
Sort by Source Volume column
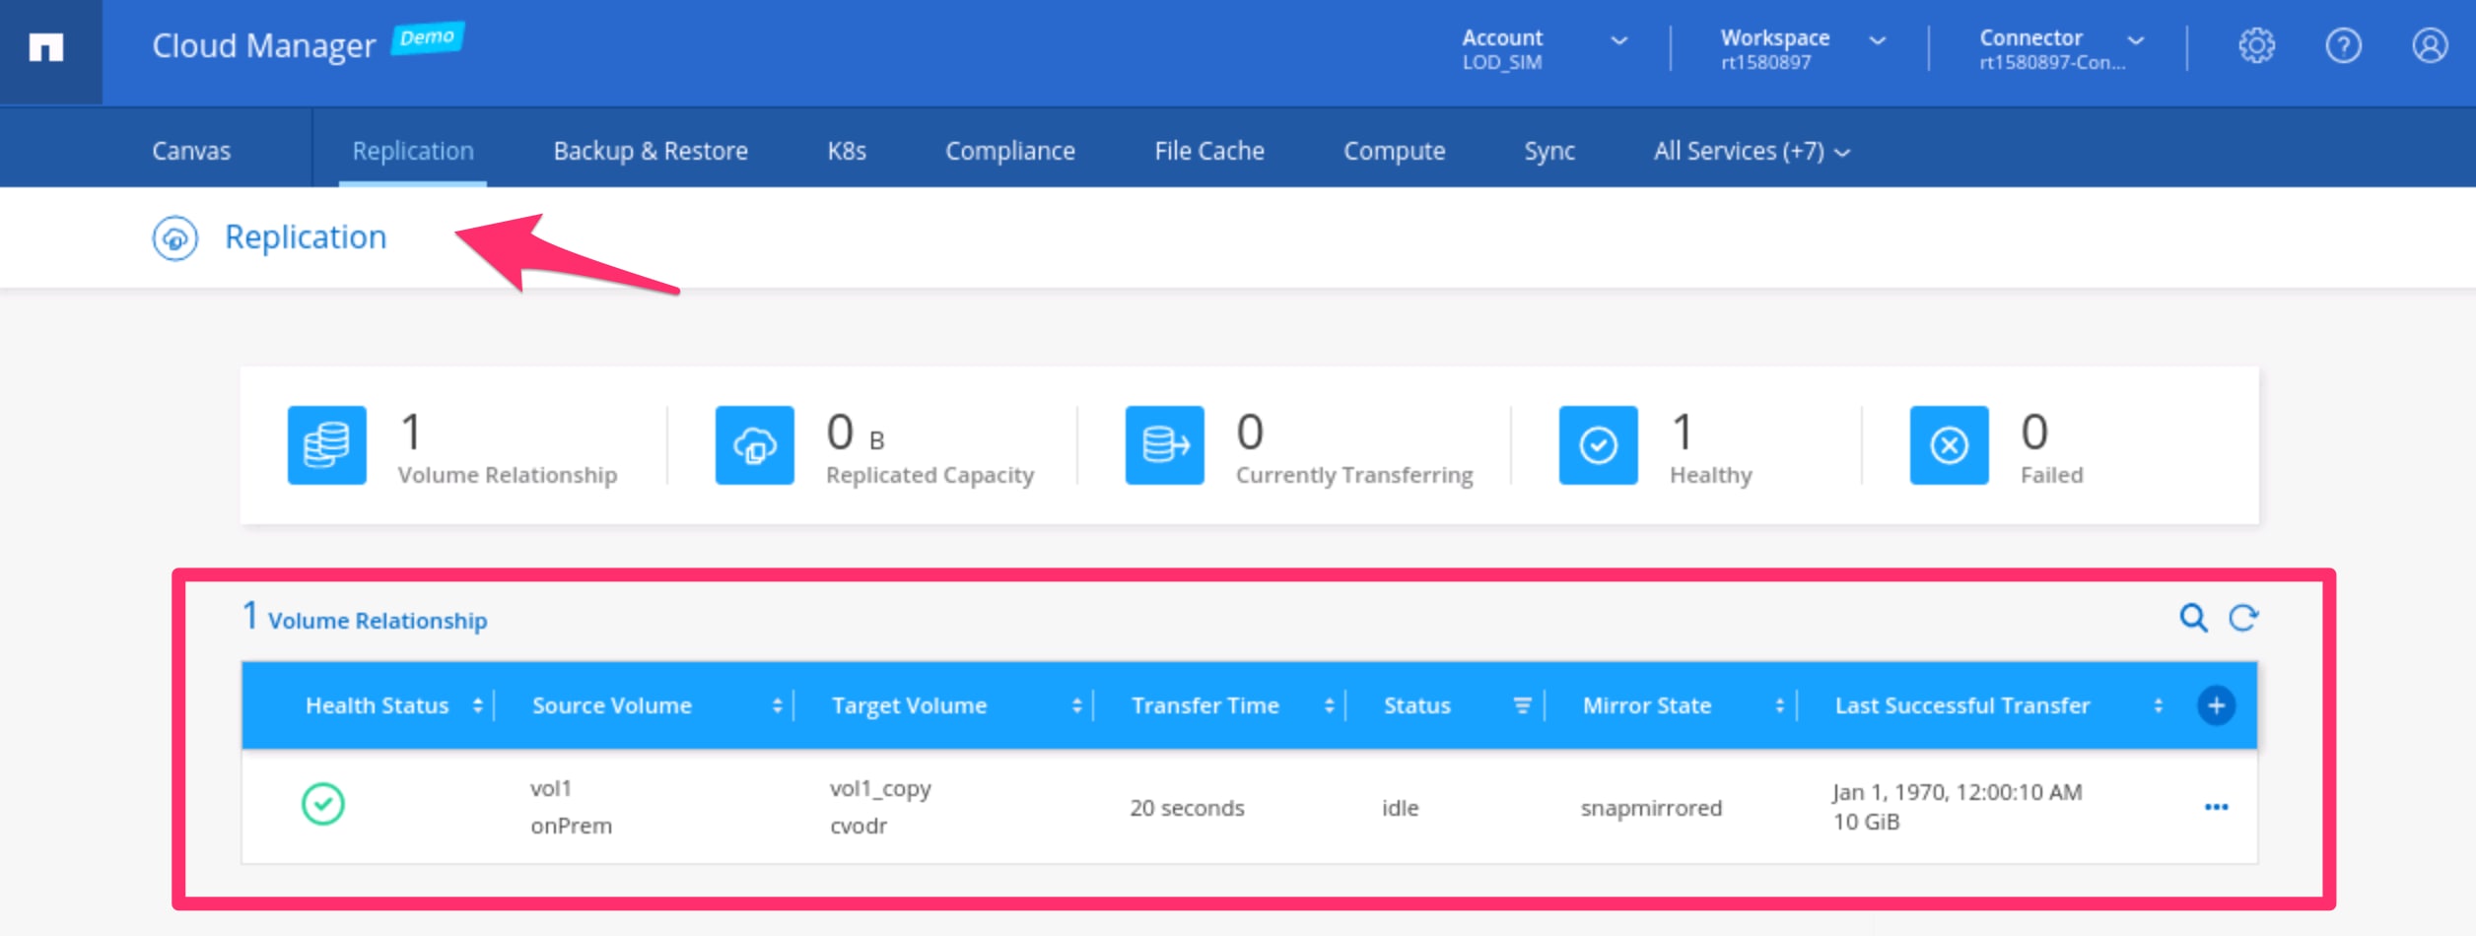[x=777, y=705]
